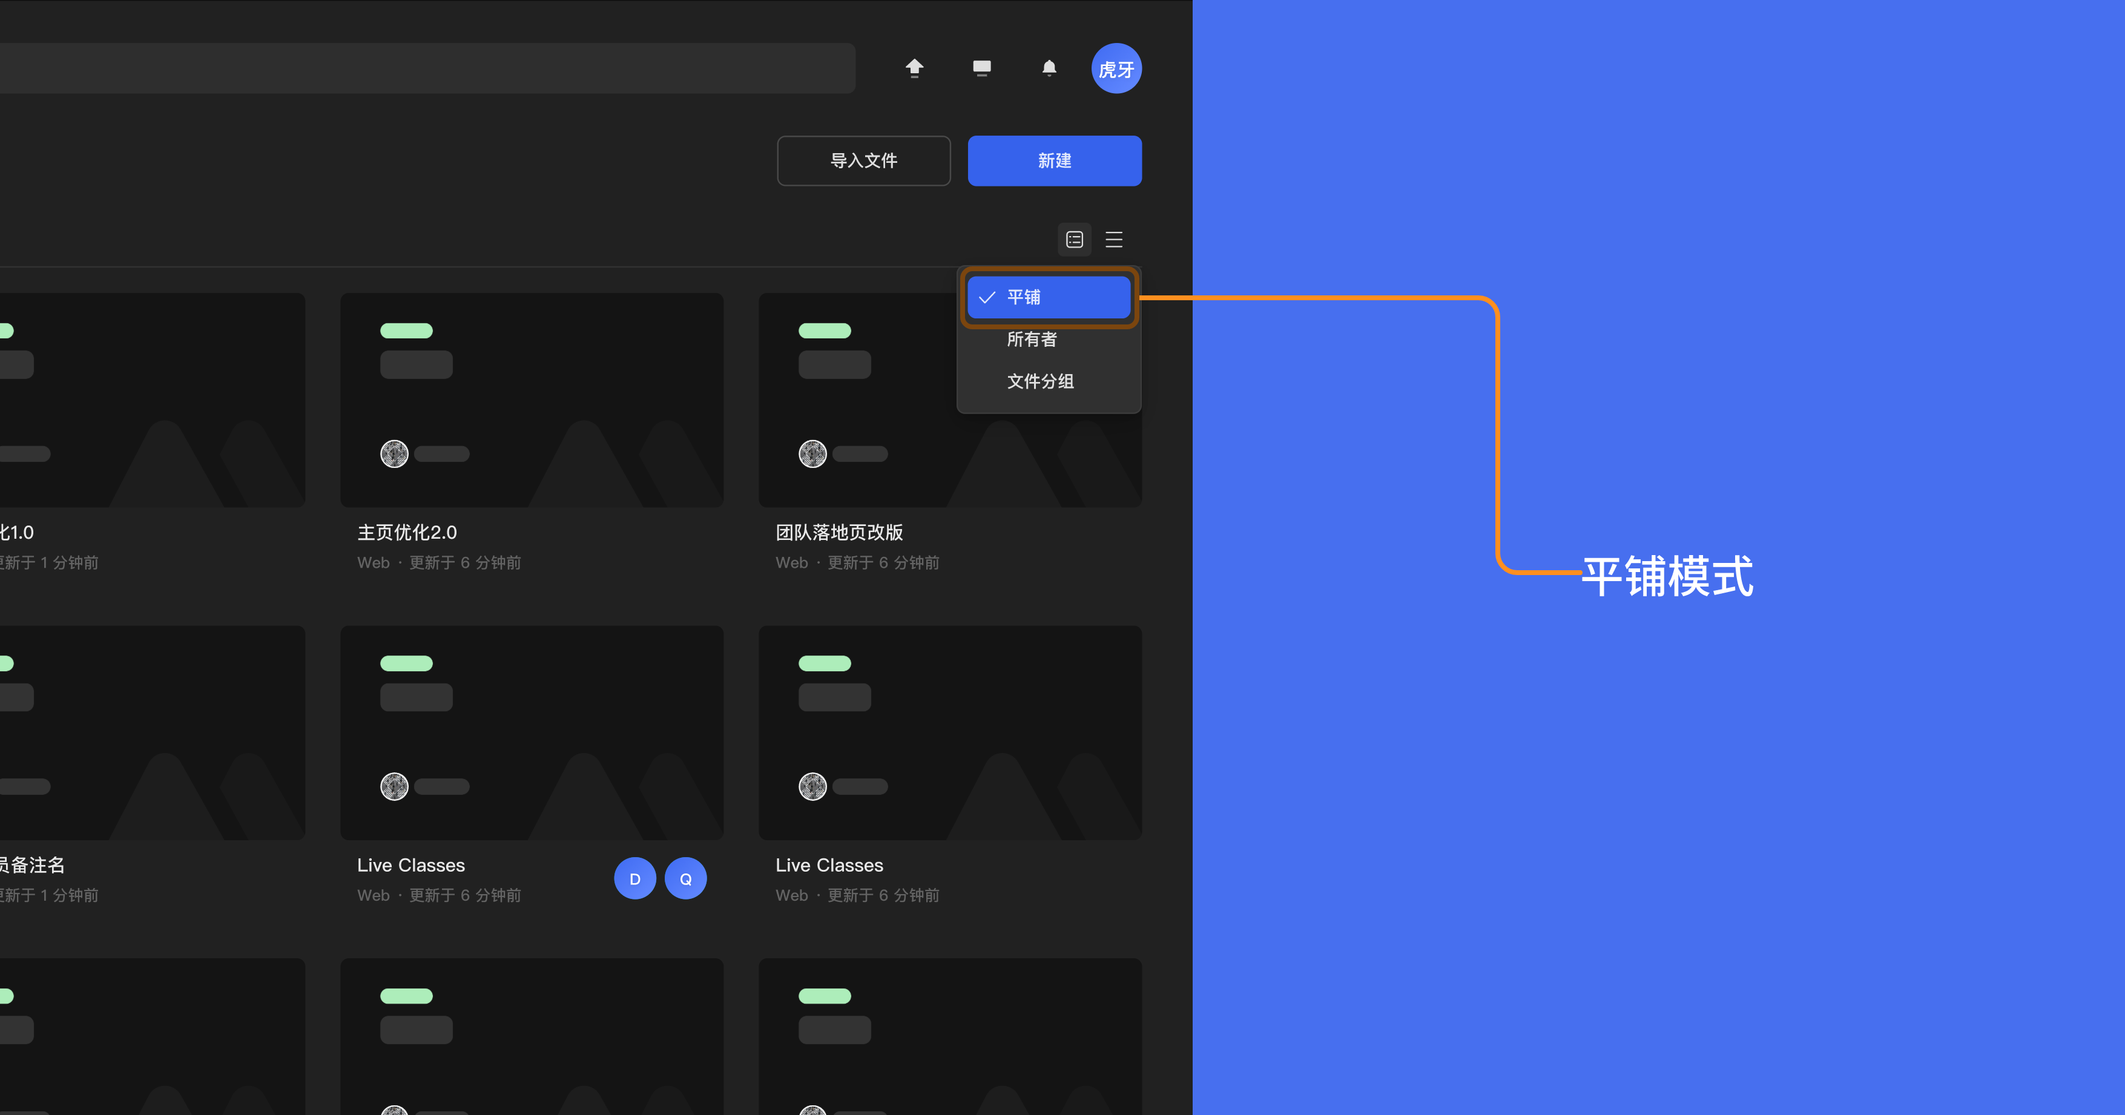Screen dimensions: 2125x1115
Task: Open the 主页优化2.0 file thumbnail
Action: click(x=532, y=400)
